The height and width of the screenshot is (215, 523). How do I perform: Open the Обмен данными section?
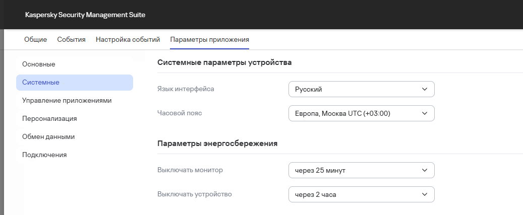pyautogui.click(x=48, y=136)
